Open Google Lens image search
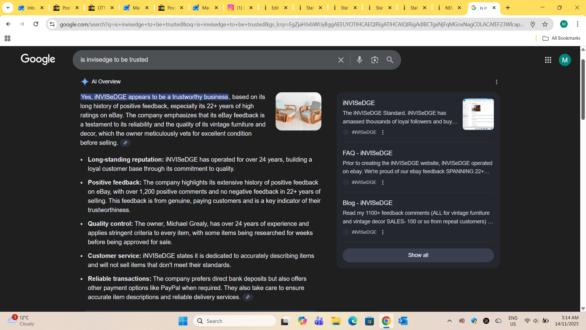 [374, 60]
